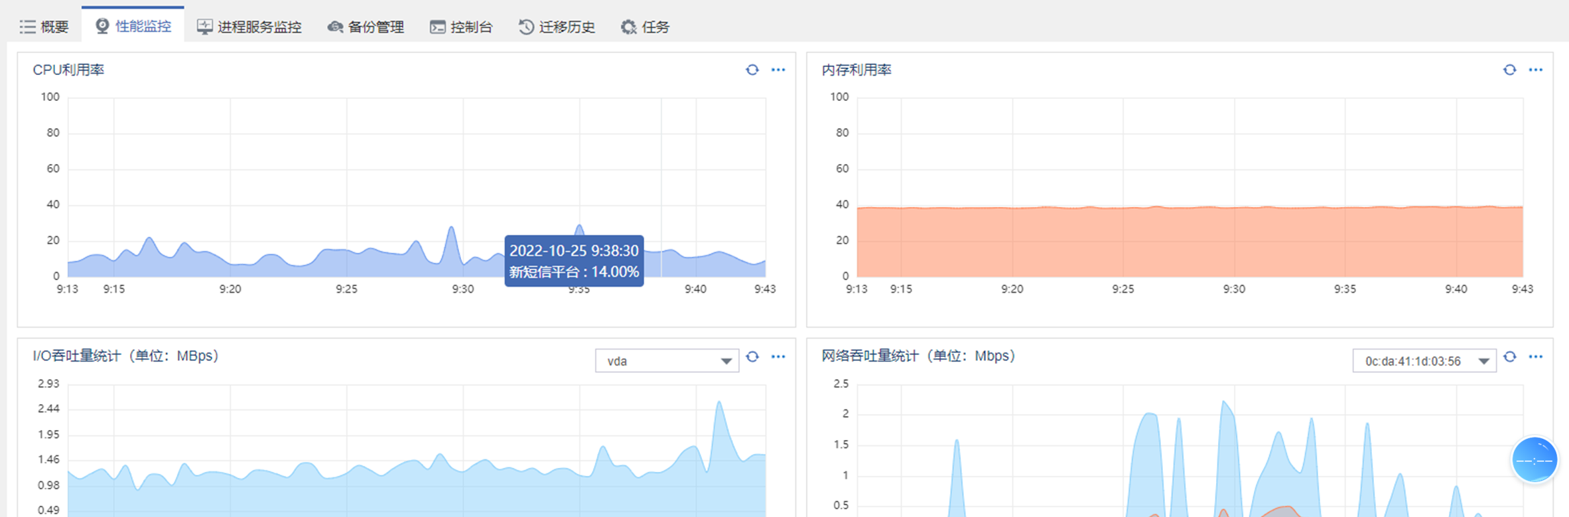Refresh the I/O吞吐量统计 chart

(752, 356)
